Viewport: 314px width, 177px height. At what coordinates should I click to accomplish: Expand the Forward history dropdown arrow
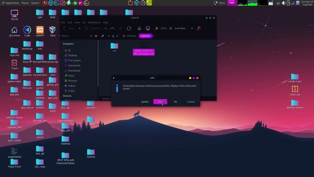tap(105, 29)
